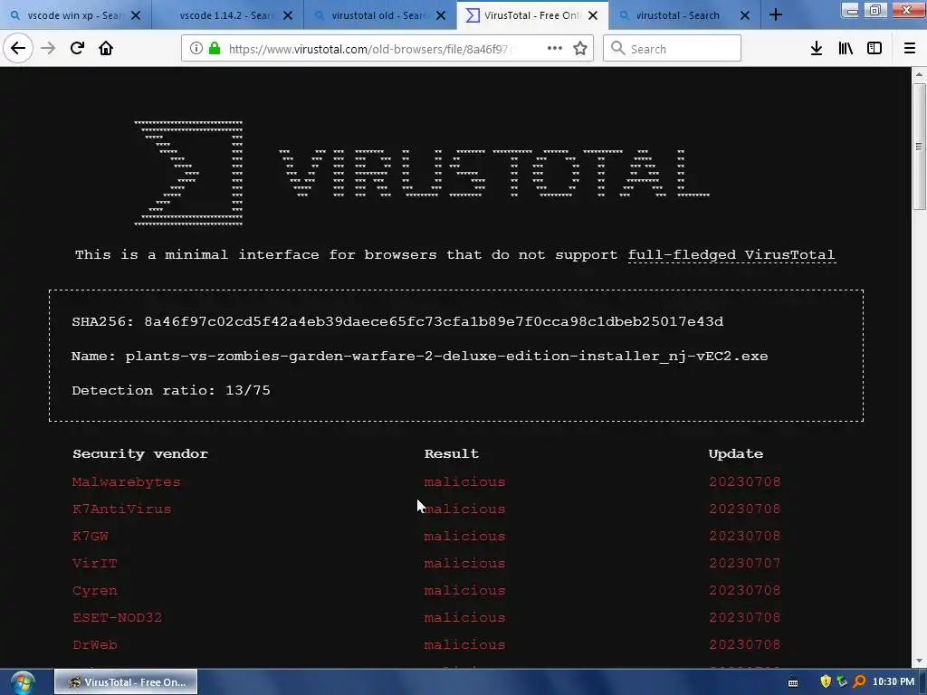The image size is (927, 695).
Task: Show site information icon in address bar
Action: (x=196, y=49)
